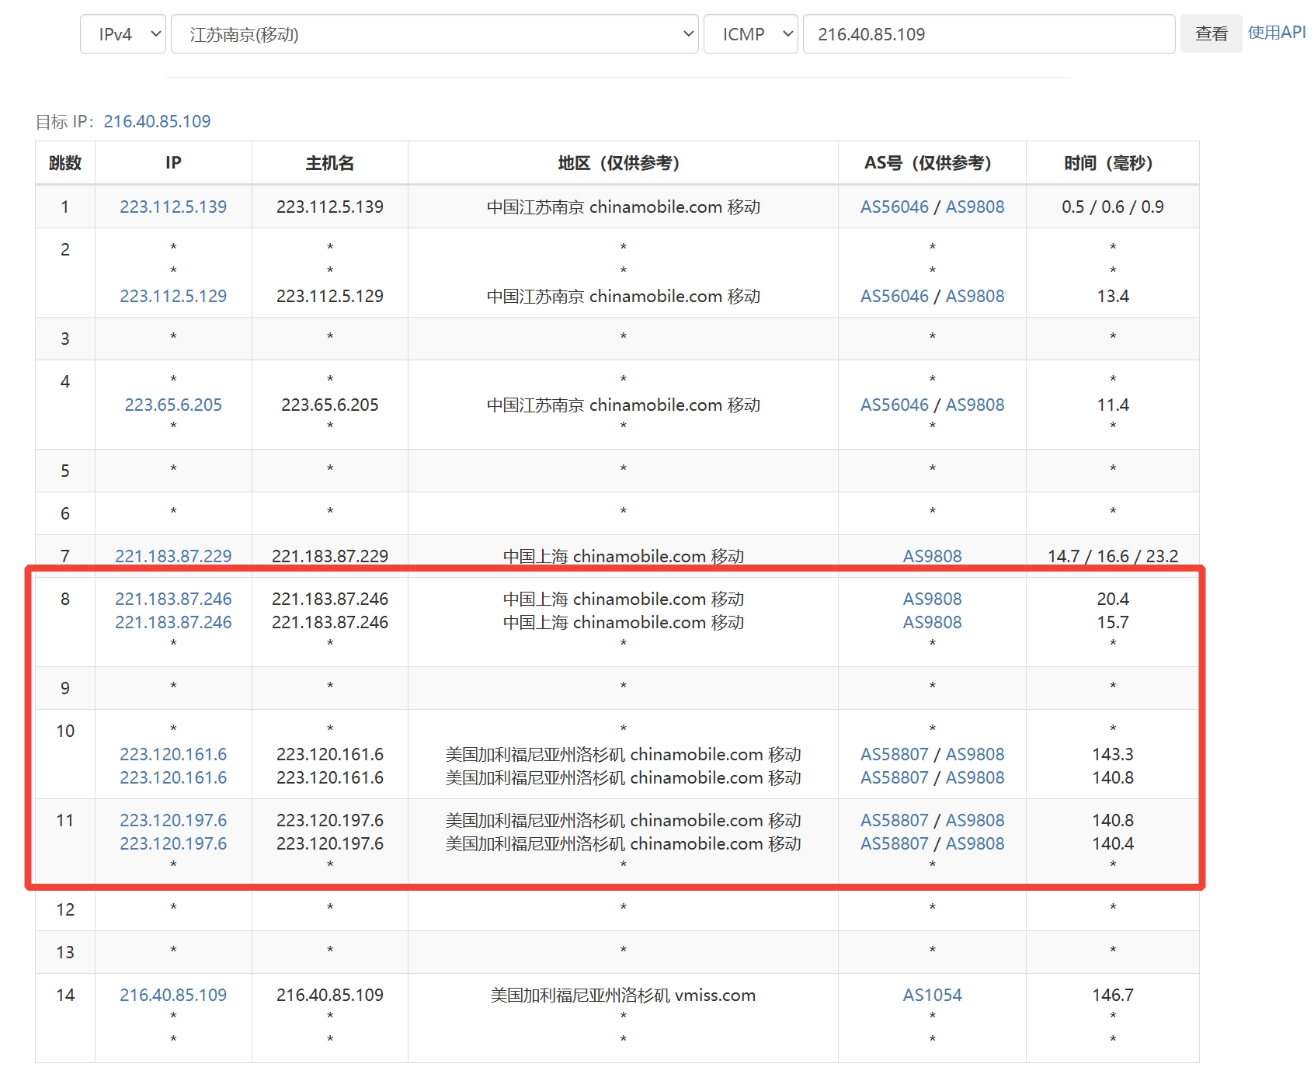The width and height of the screenshot is (1314, 1074).
Task: Open hop 14 IP link 216.40.85.109
Action: 173,995
